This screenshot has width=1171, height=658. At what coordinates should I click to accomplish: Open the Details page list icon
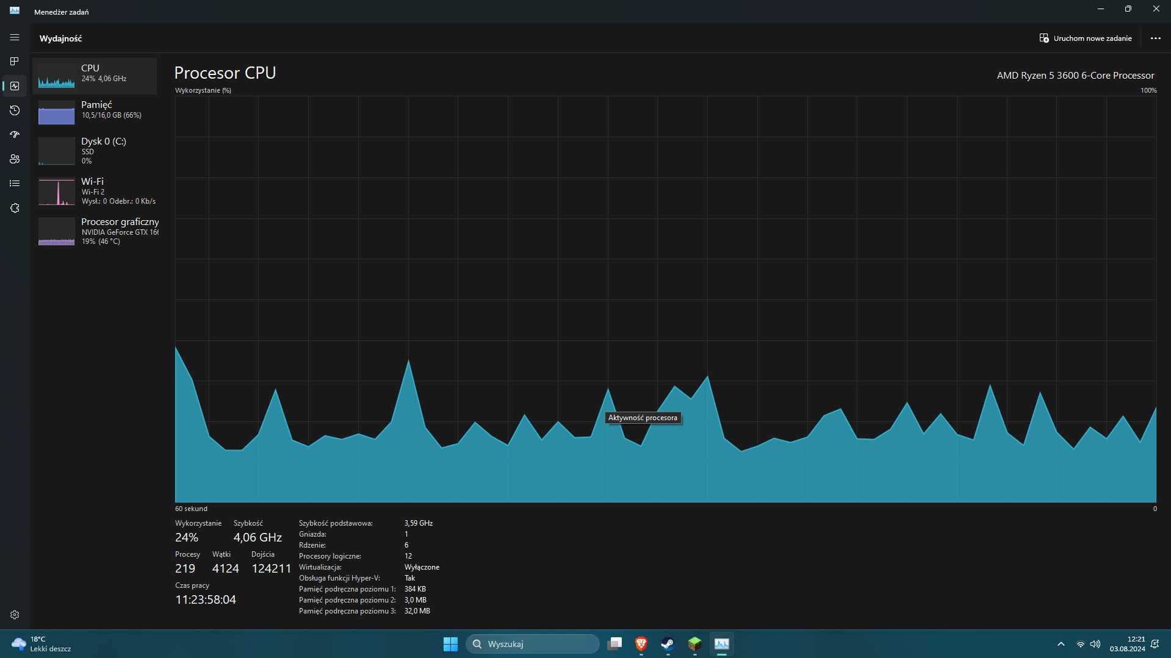pos(15,184)
